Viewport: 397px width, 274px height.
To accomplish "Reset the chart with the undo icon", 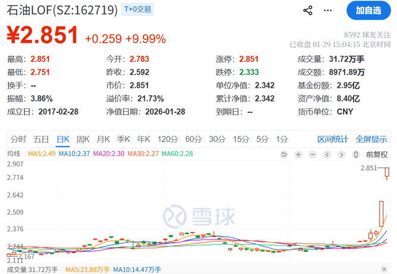I will [285, 154].
